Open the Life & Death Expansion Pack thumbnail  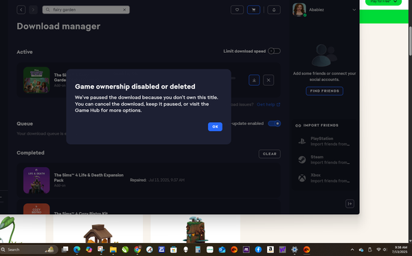coord(36,180)
